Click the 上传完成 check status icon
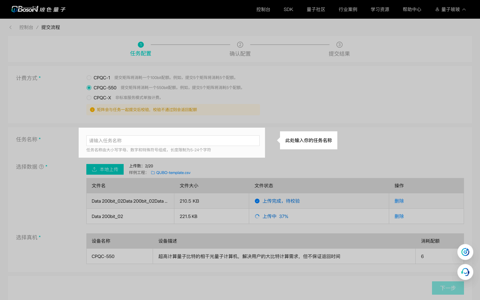This screenshot has height=300, width=480. (257, 201)
